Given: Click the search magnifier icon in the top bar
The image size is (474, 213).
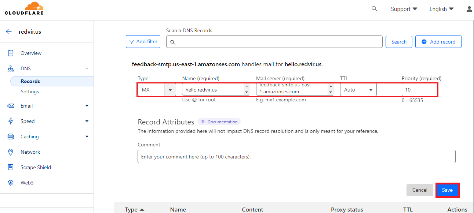Looking at the screenshot, I should pos(374,8).
